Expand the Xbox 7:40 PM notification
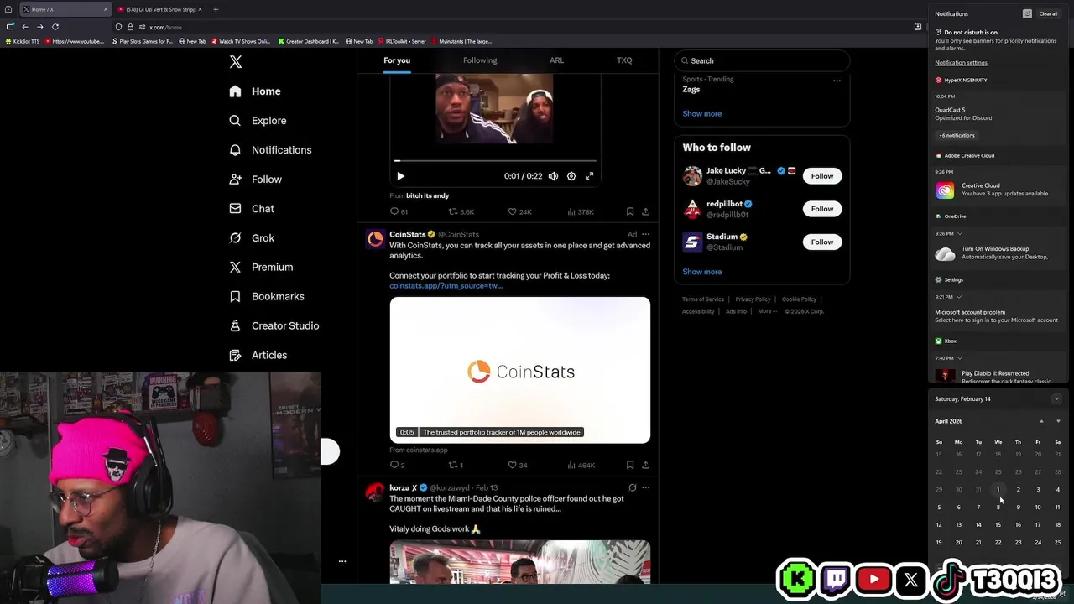The width and height of the screenshot is (1074, 604). pos(960,358)
